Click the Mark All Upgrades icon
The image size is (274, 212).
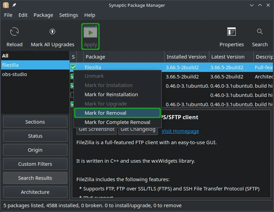pos(52,32)
